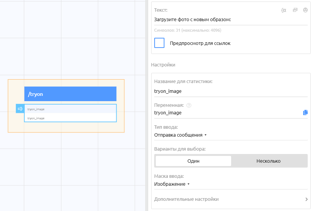Copy the tryon_image variable with the copy icon
The image size is (313, 211).
(x=305, y=112)
